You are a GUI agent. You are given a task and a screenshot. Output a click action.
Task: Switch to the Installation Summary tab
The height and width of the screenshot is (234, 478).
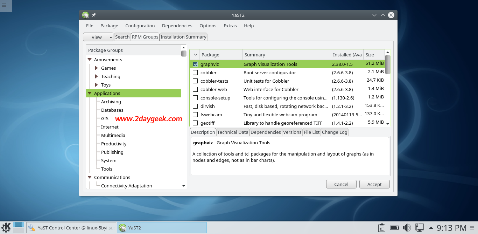click(183, 37)
